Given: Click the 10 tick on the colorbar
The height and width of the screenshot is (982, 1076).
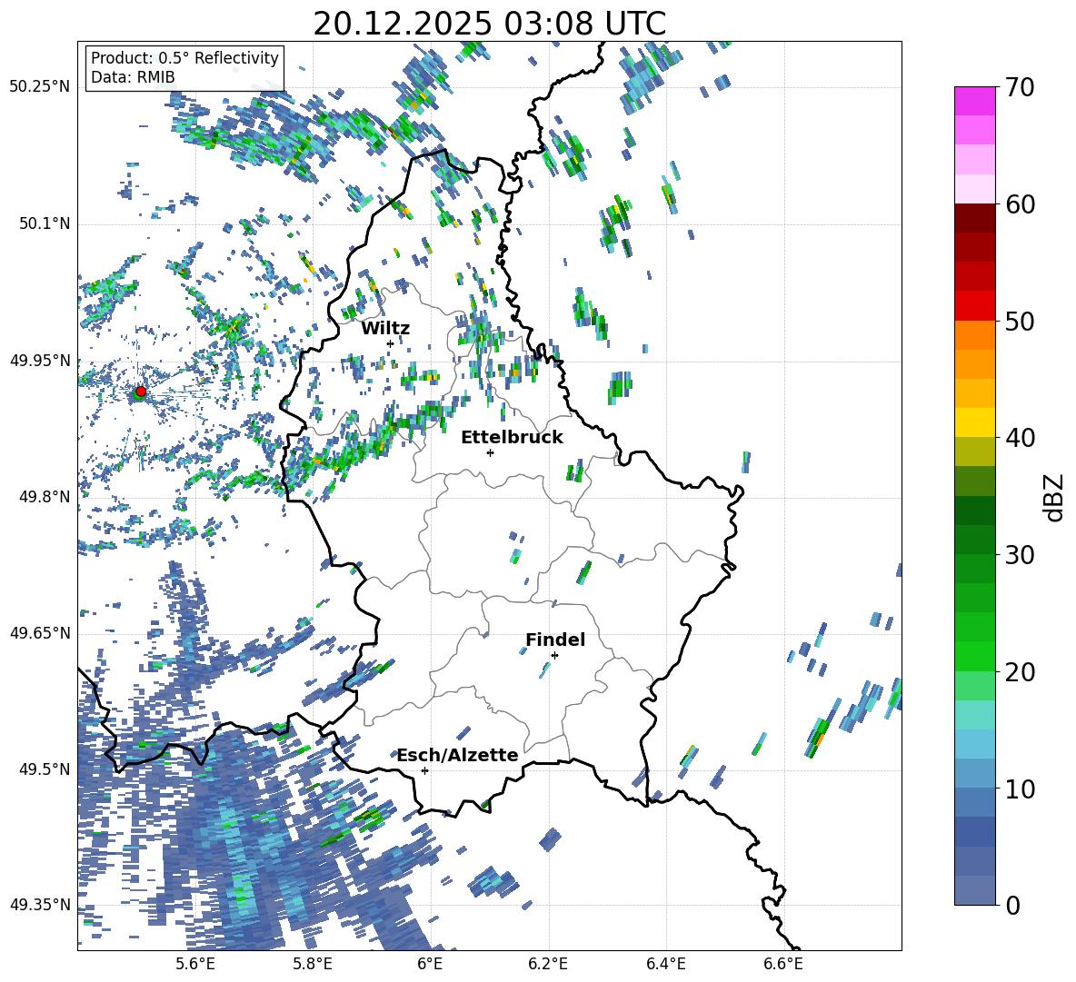Looking at the screenshot, I should (1020, 789).
